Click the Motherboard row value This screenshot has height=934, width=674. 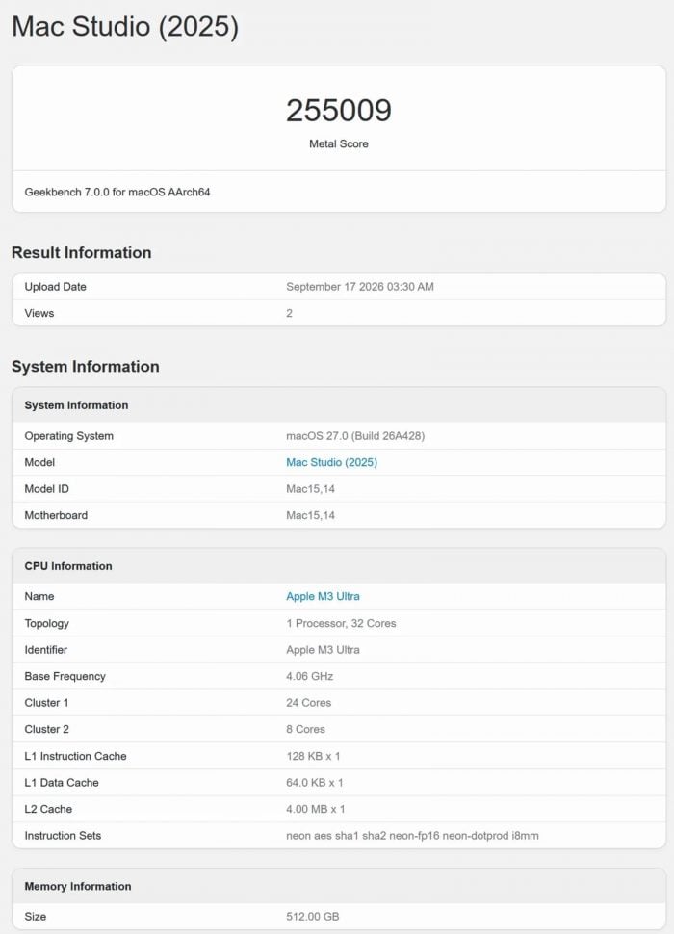(310, 515)
